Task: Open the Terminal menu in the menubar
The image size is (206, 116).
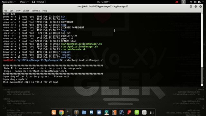Action: [36, 11]
